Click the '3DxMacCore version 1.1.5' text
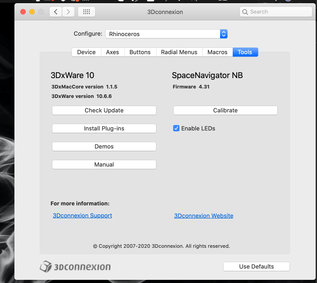Screen dimensions: 317x283 (84, 87)
